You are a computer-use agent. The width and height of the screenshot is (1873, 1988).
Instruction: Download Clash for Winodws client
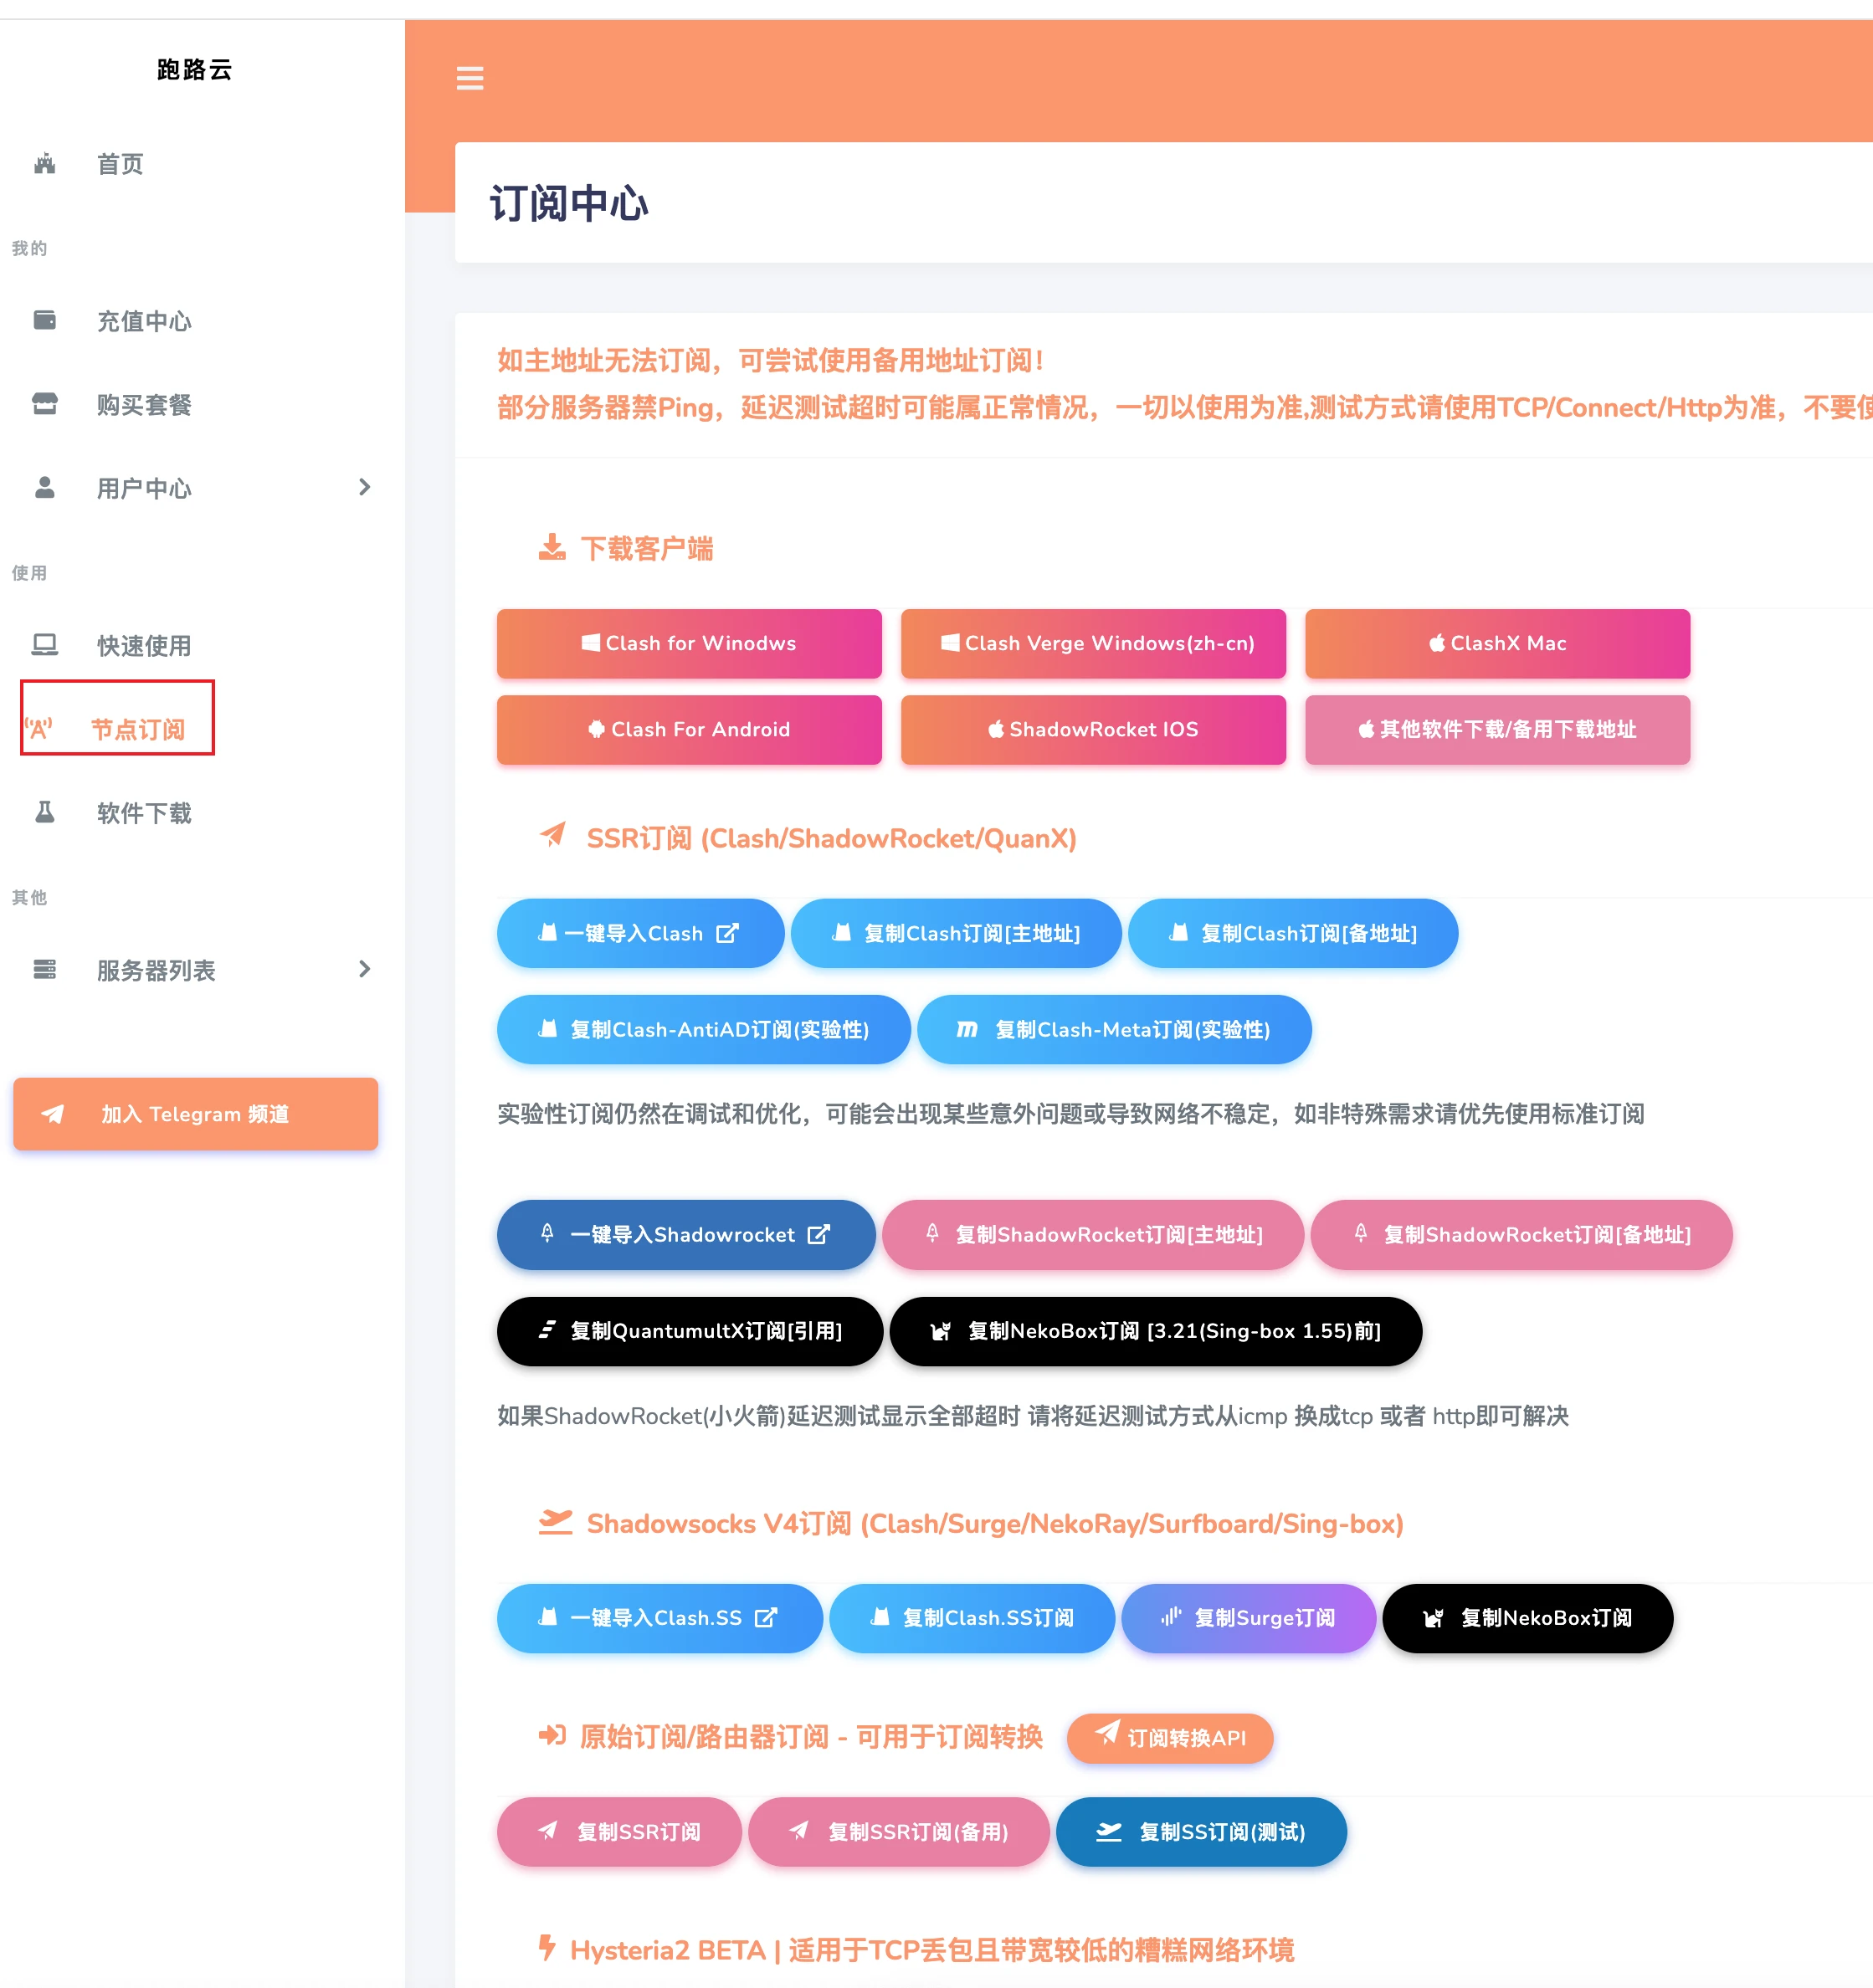pos(689,643)
